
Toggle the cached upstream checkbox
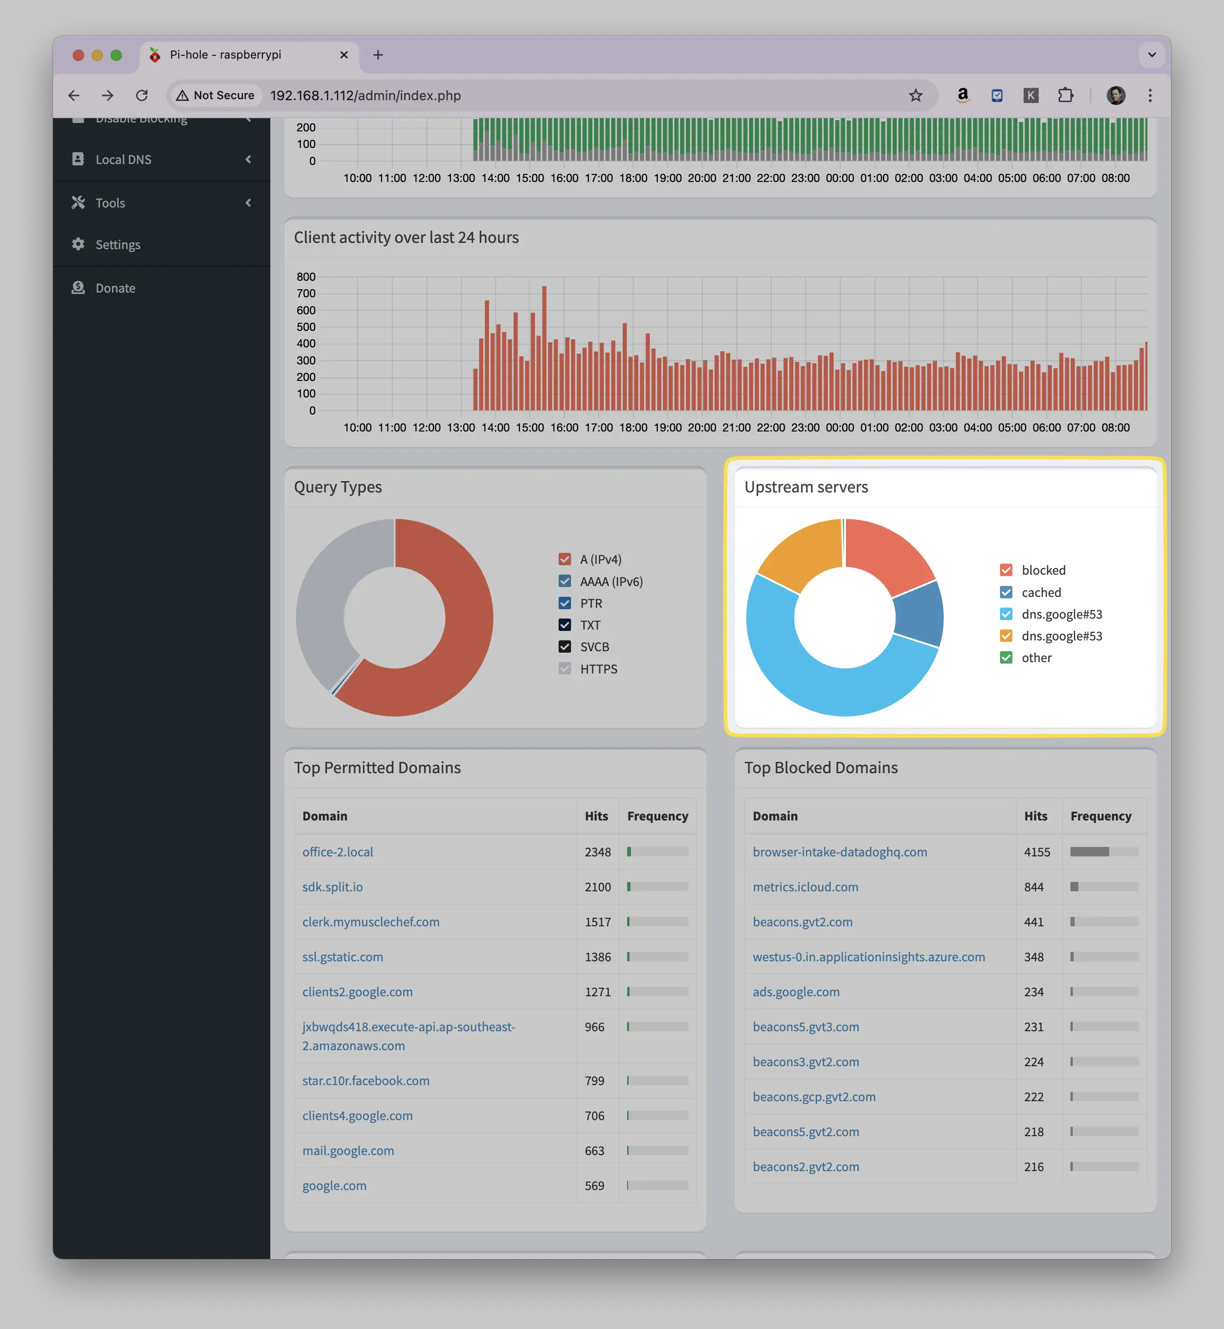(1006, 592)
